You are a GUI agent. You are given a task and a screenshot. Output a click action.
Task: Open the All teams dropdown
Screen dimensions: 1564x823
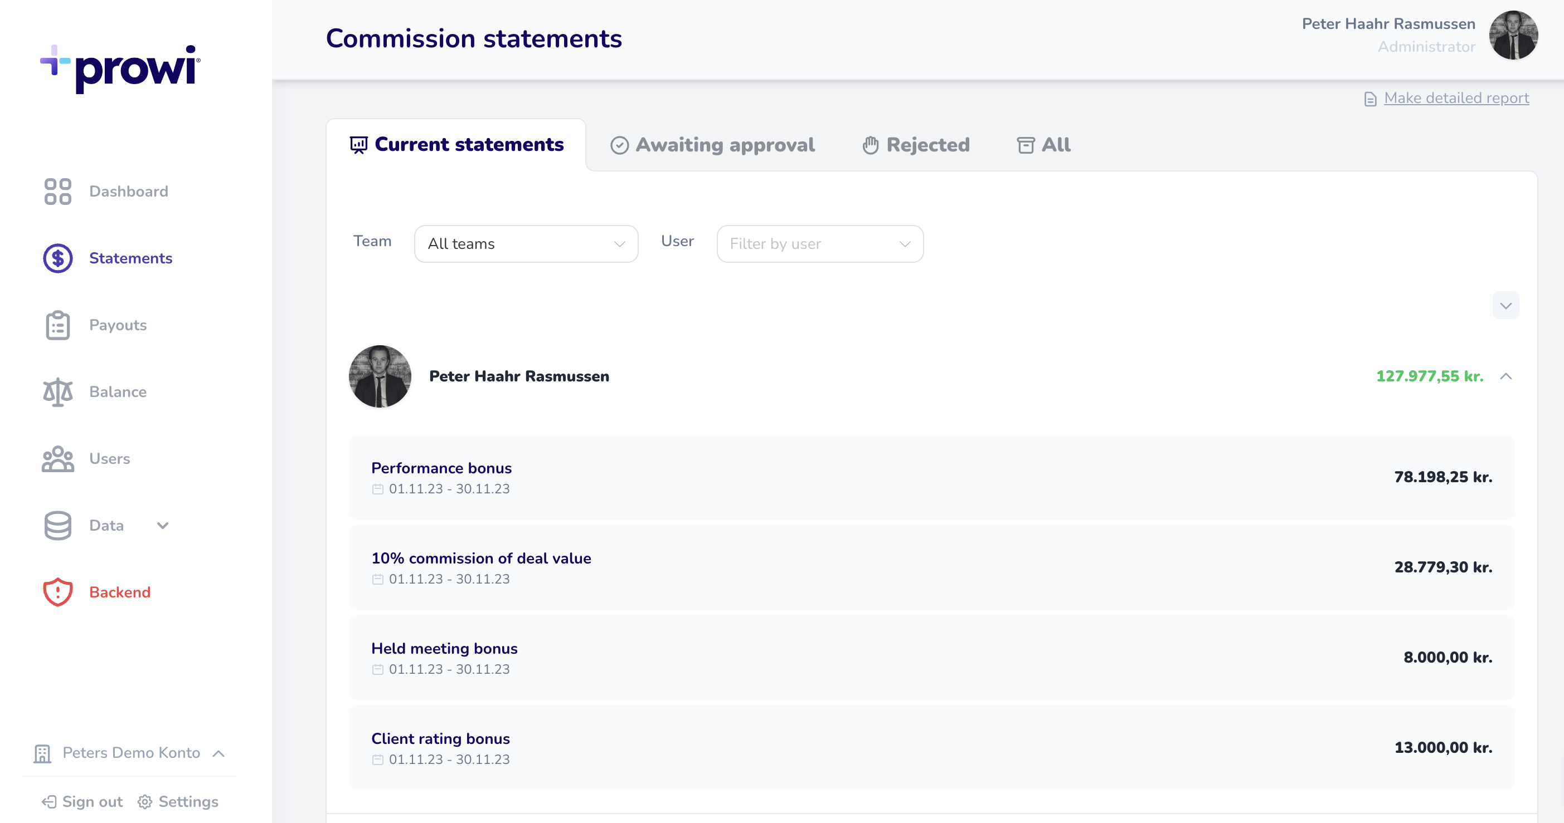526,244
